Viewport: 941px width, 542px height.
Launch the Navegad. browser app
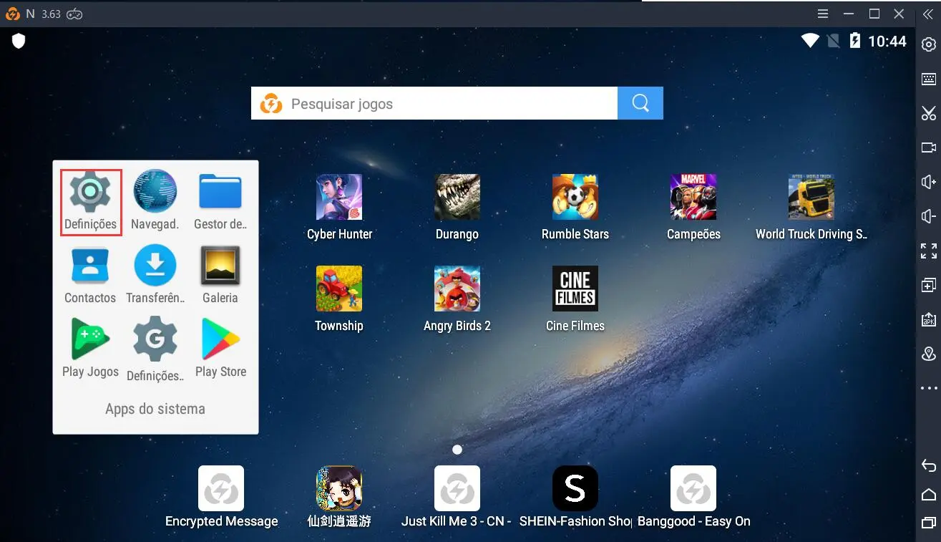pyautogui.click(x=155, y=201)
